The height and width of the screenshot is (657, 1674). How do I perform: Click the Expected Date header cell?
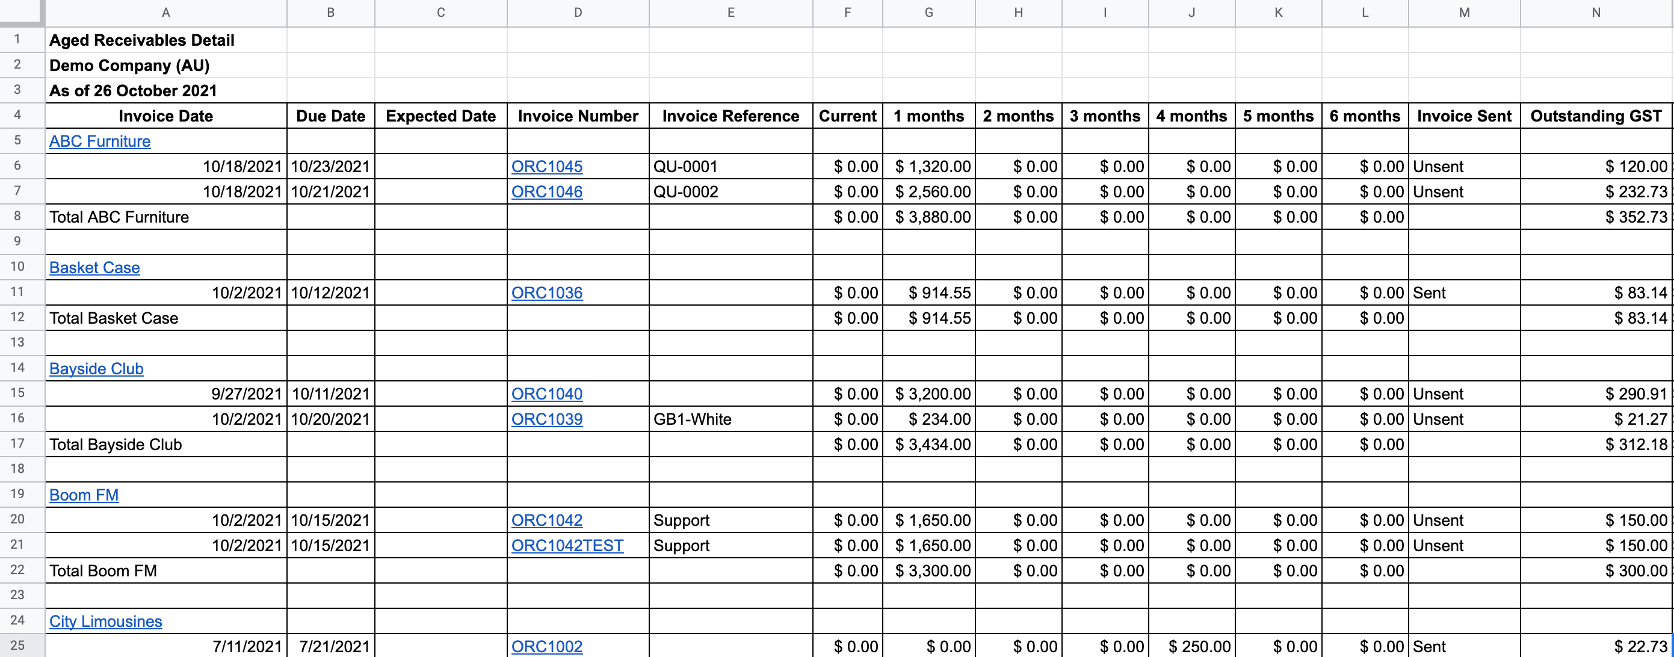coord(440,116)
